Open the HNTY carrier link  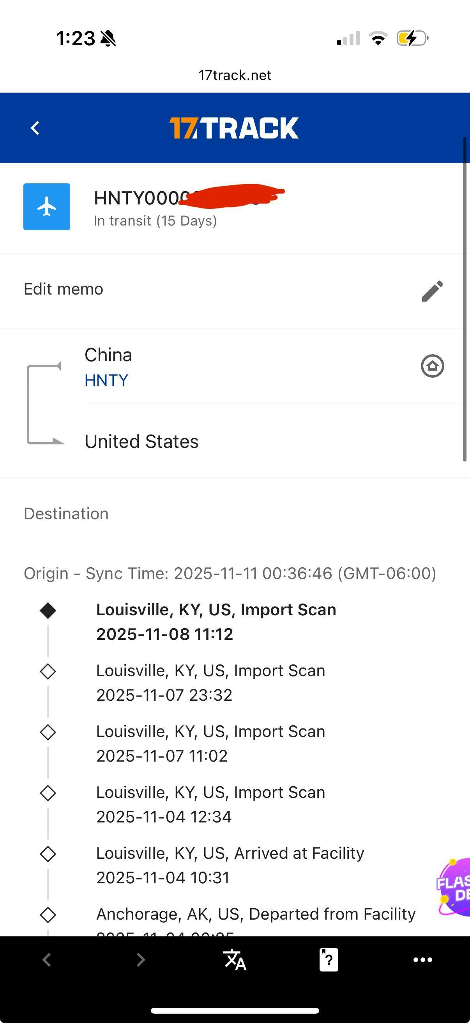point(106,380)
